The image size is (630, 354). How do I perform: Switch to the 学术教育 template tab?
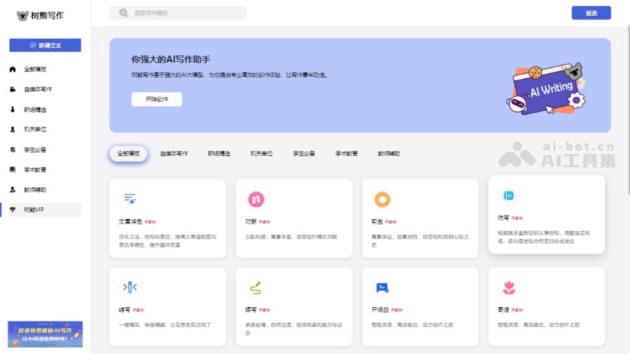(x=346, y=154)
